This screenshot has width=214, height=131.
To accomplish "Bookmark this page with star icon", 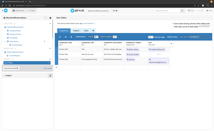I will 198,6.
